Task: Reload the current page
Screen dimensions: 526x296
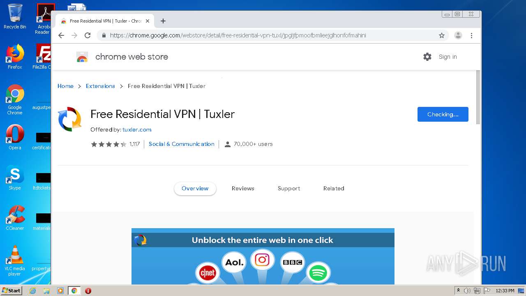Action: click(x=88, y=35)
